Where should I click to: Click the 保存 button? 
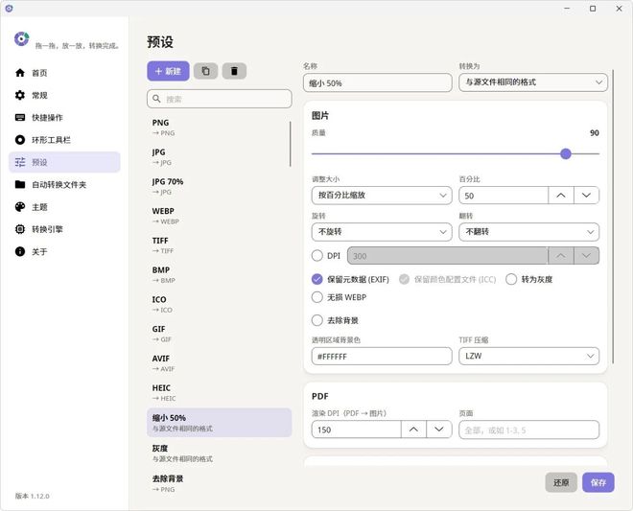[x=598, y=482]
